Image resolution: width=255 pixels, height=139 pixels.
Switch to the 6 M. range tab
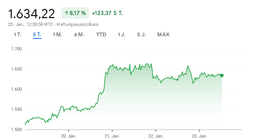(x=79, y=35)
